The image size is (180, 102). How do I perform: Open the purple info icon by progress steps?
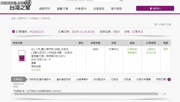(x=169, y=79)
